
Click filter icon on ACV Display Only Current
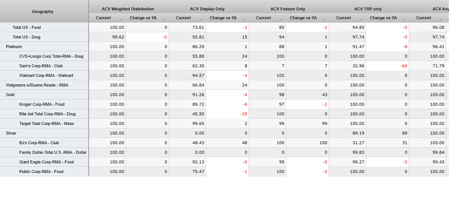pyautogui.click(x=201, y=18)
